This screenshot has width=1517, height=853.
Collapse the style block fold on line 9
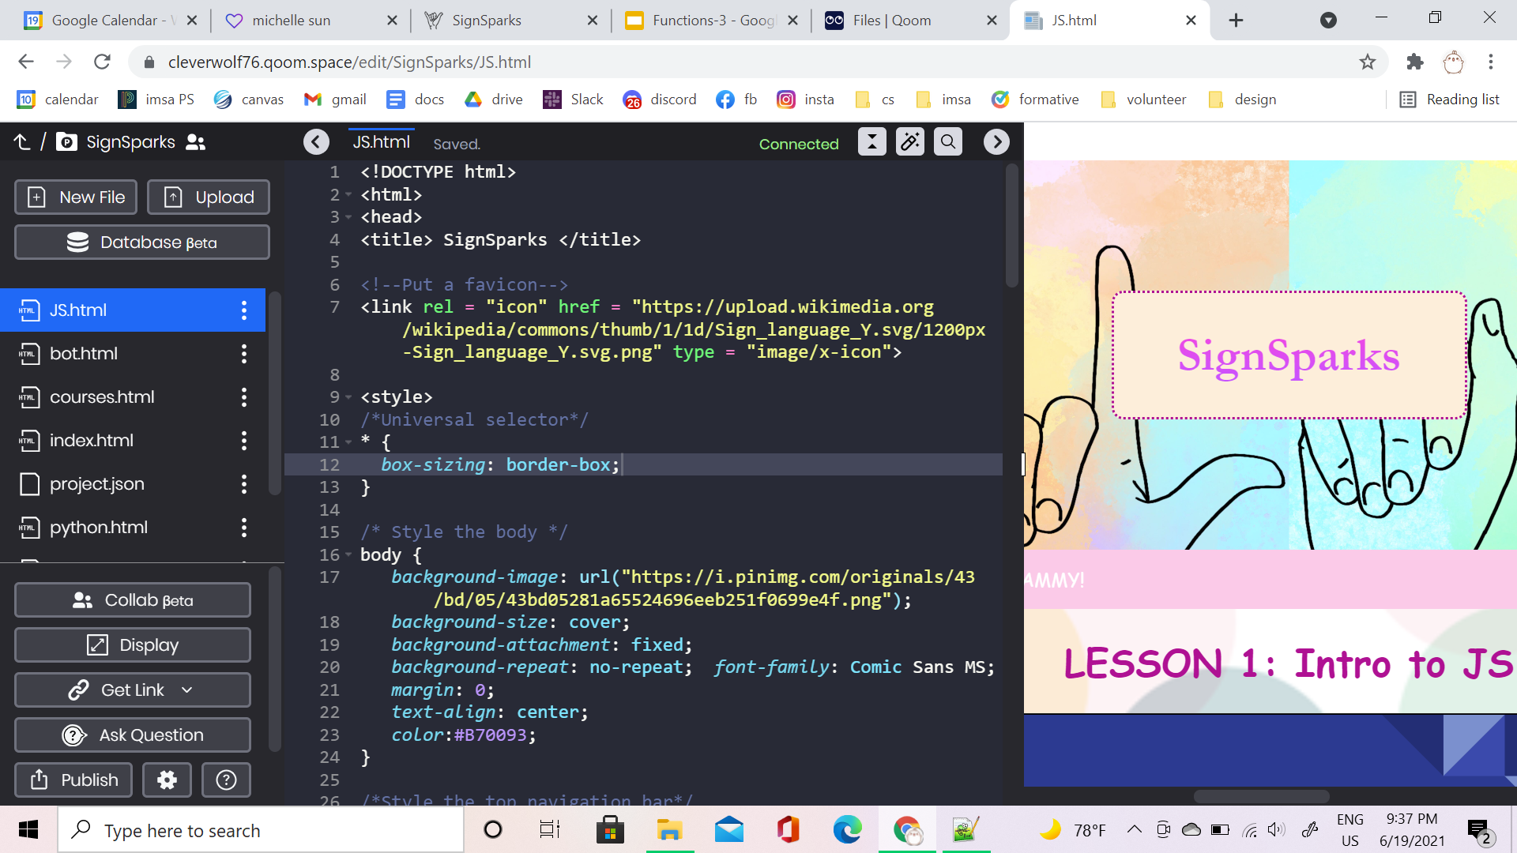pyautogui.click(x=348, y=397)
